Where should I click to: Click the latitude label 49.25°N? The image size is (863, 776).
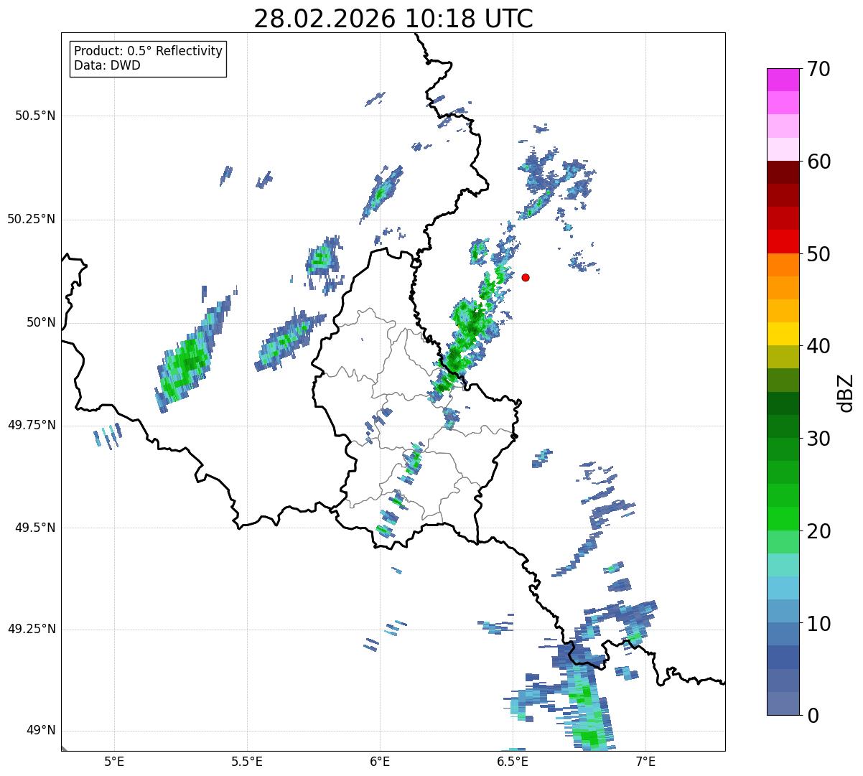[31, 630]
